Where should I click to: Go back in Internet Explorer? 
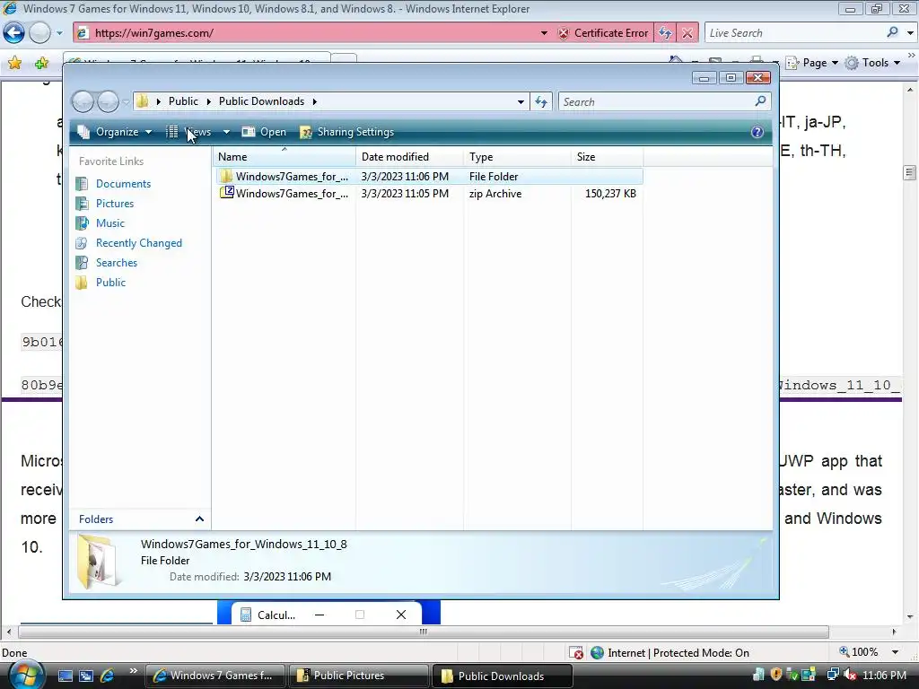[14, 33]
